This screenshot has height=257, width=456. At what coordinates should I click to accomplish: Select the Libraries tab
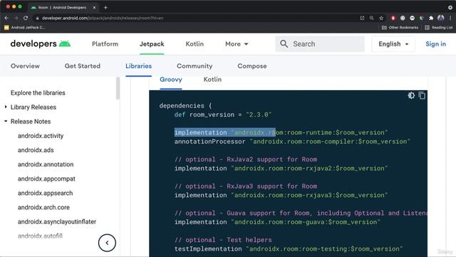[x=138, y=66]
